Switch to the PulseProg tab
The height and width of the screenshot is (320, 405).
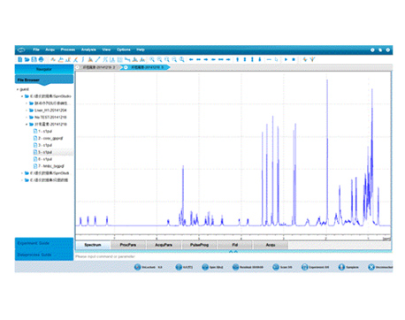point(199,245)
